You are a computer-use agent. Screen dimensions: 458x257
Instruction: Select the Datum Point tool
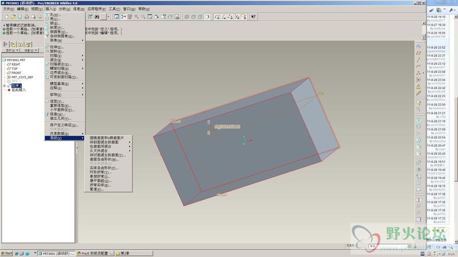point(419,73)
